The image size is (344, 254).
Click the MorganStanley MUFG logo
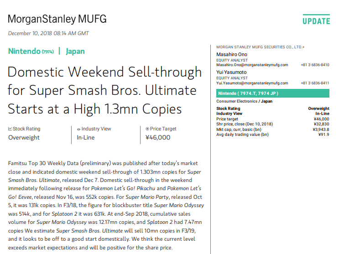pos(57,19)
